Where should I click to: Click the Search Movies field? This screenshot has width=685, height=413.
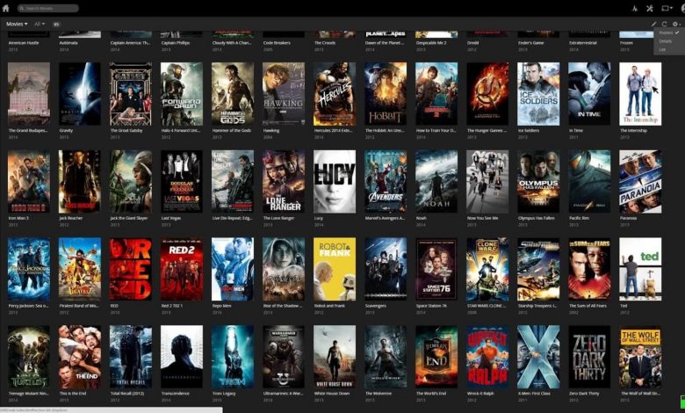(x=48, y=8)
